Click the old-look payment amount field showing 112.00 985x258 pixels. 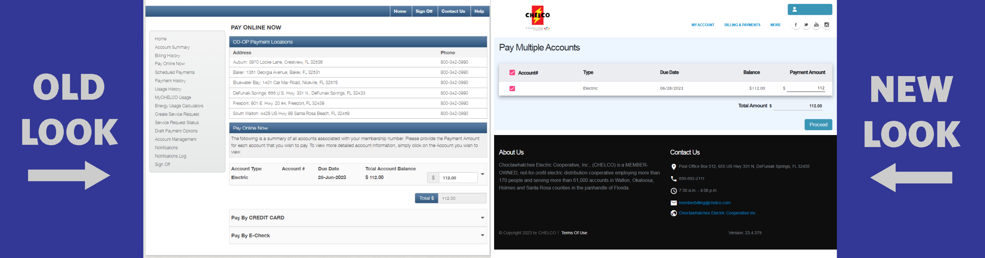tap(458, 178)
